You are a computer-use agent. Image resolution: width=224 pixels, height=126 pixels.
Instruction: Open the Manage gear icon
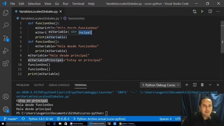click(6, 109)
